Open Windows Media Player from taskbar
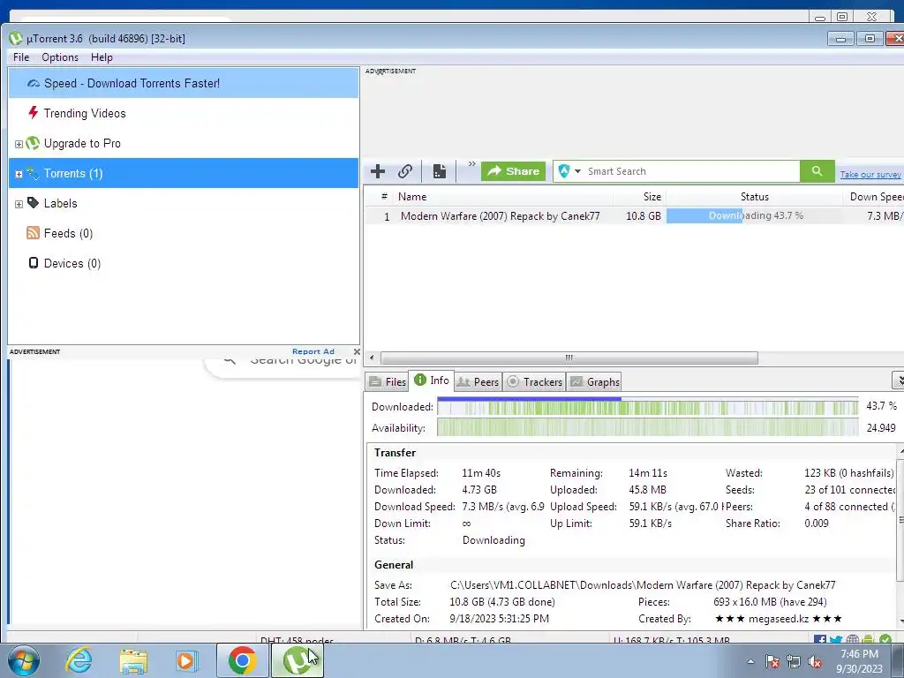Image resolution: width=904 pixels, height=678 pixels. (186, 661)
